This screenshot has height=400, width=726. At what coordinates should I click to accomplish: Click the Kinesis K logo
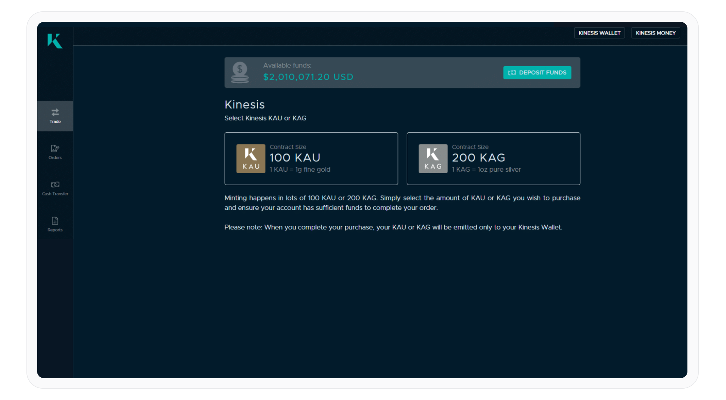coord(55,41)
